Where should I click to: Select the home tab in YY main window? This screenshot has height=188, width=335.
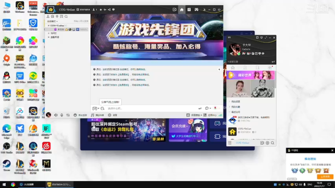(233, 68)
